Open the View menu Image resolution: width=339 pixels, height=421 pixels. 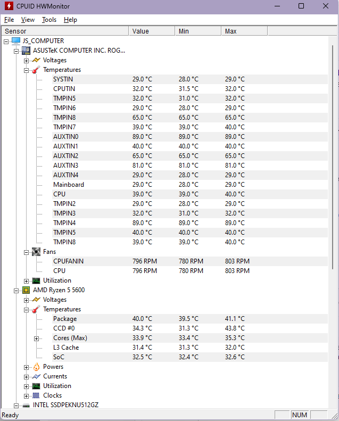[x=28, y=20]
